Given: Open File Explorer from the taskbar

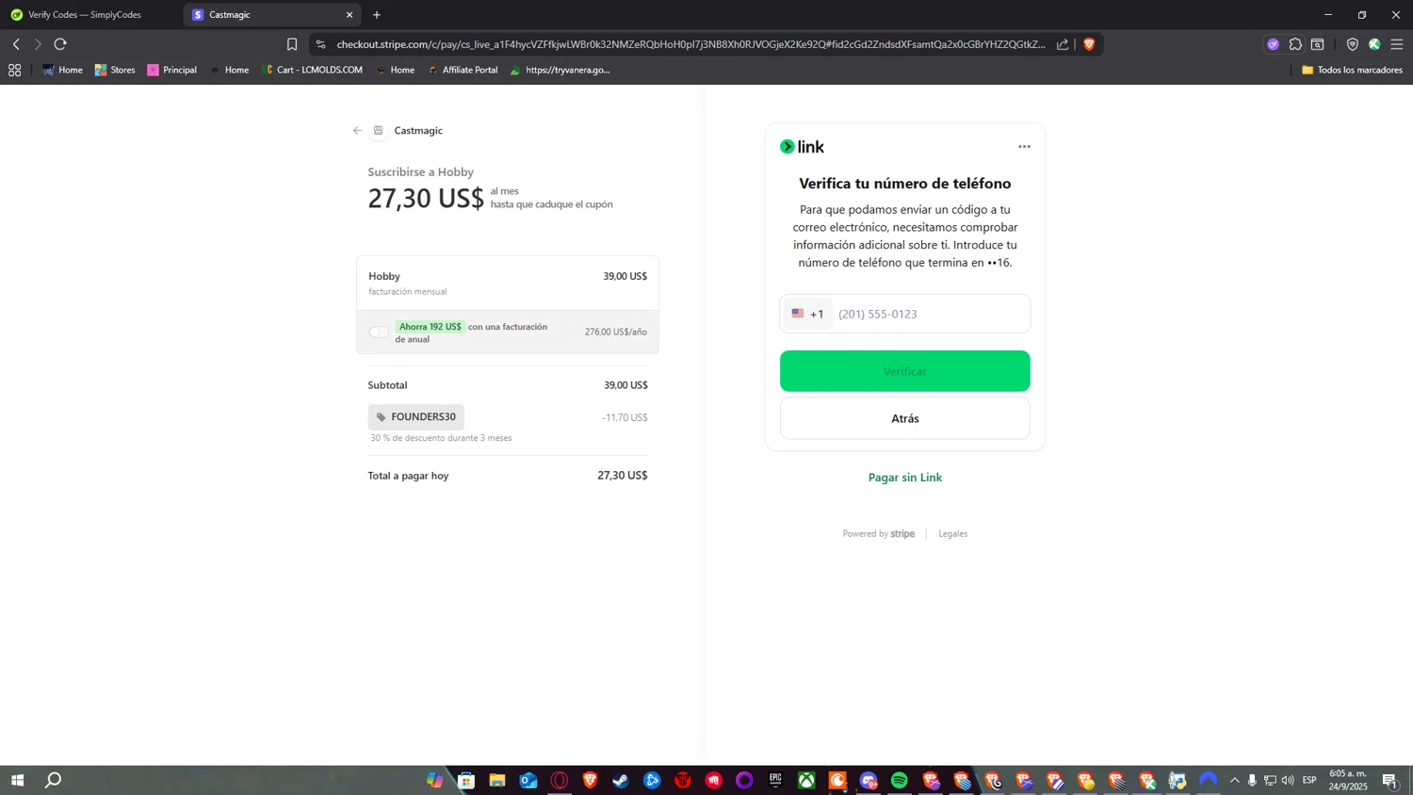Looking at the screenshot, I should 497,780.
